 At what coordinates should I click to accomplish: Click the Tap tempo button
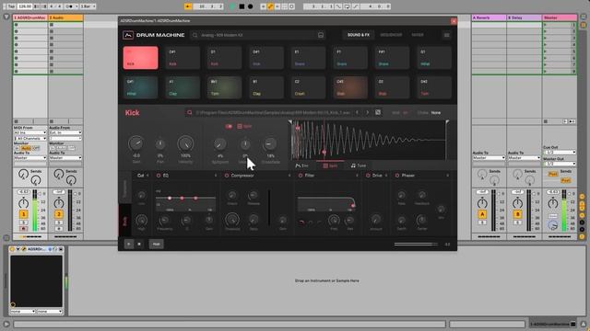tap(11, 6)
